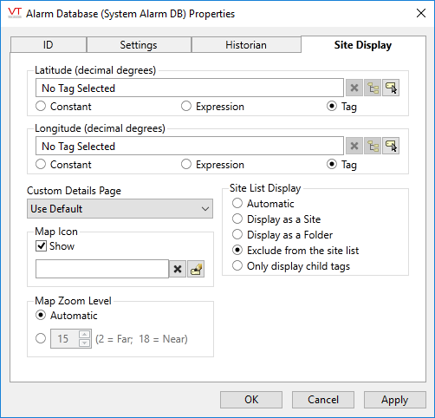This screenshot has width=435, height=418.
Task: Click the Cancel button
Action: 323,400
